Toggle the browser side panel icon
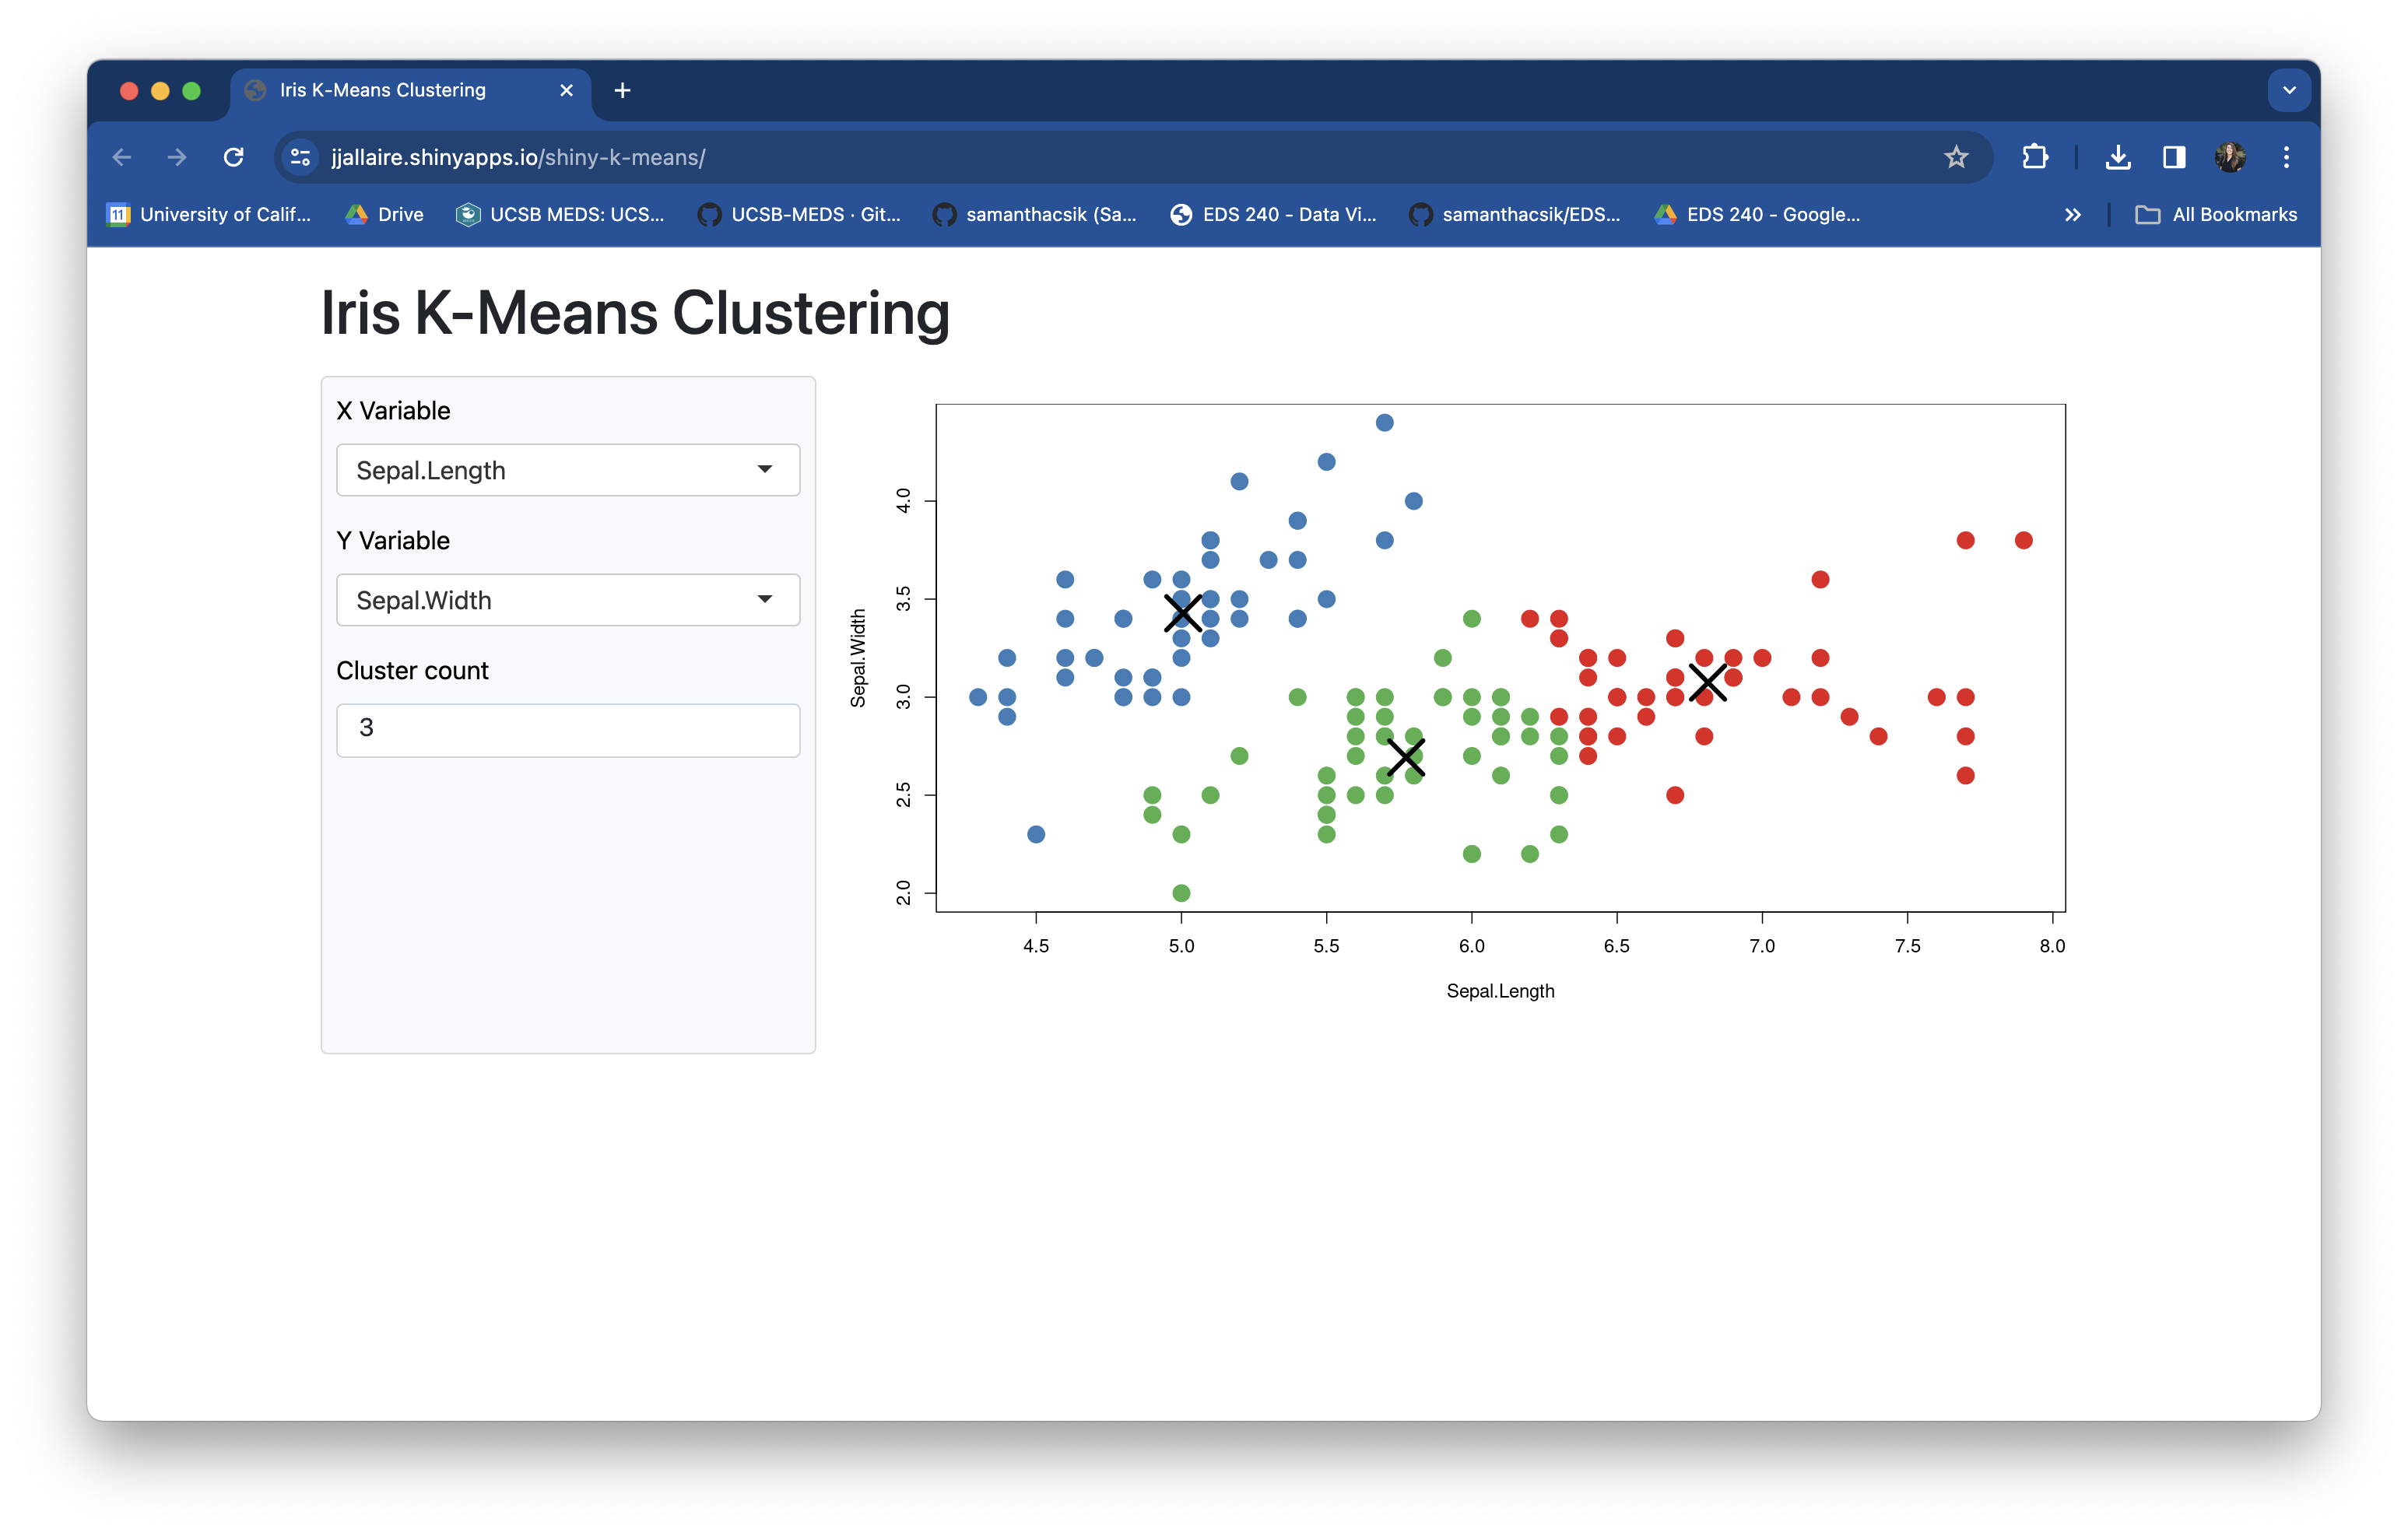Image resolution: width=2408 pixels, height=1536 pixels. 2174,157
